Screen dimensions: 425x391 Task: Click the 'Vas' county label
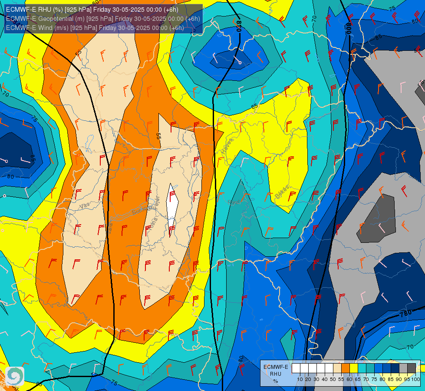[x=85, y=206]
